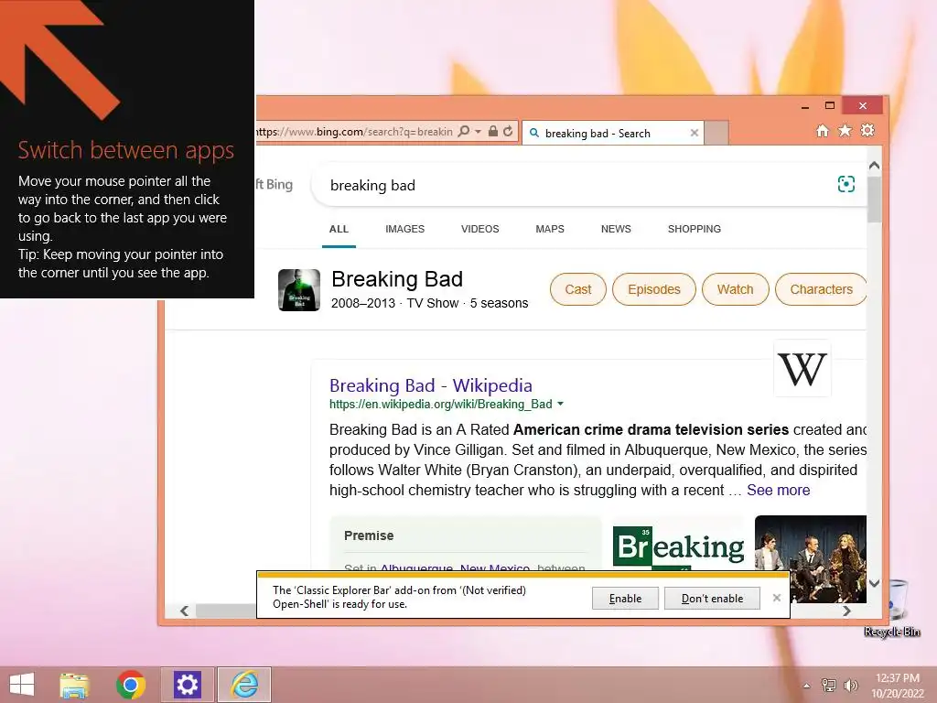Screen dimensions: 937x703
Task: Click the 'Ft Bing' logo link
Action: [275, 184]
